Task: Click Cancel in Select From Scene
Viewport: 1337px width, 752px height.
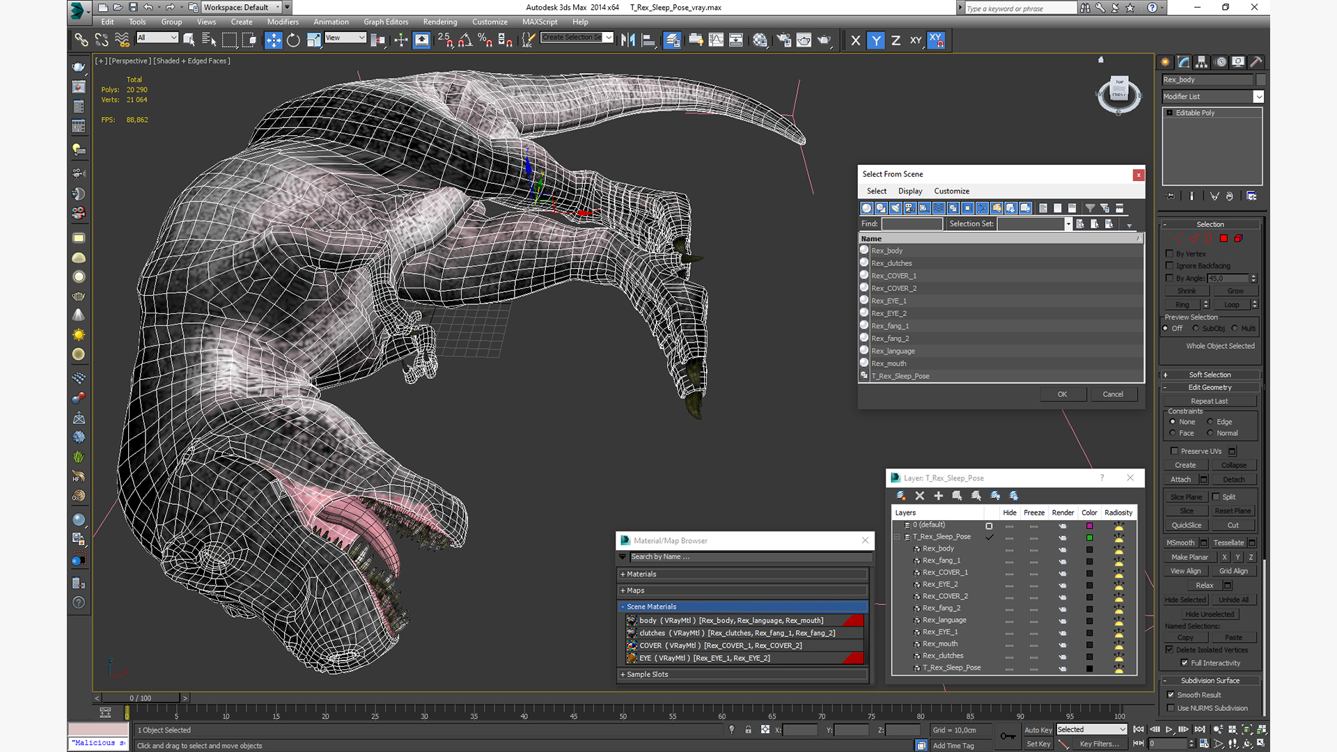Action: coord(1113,394)
